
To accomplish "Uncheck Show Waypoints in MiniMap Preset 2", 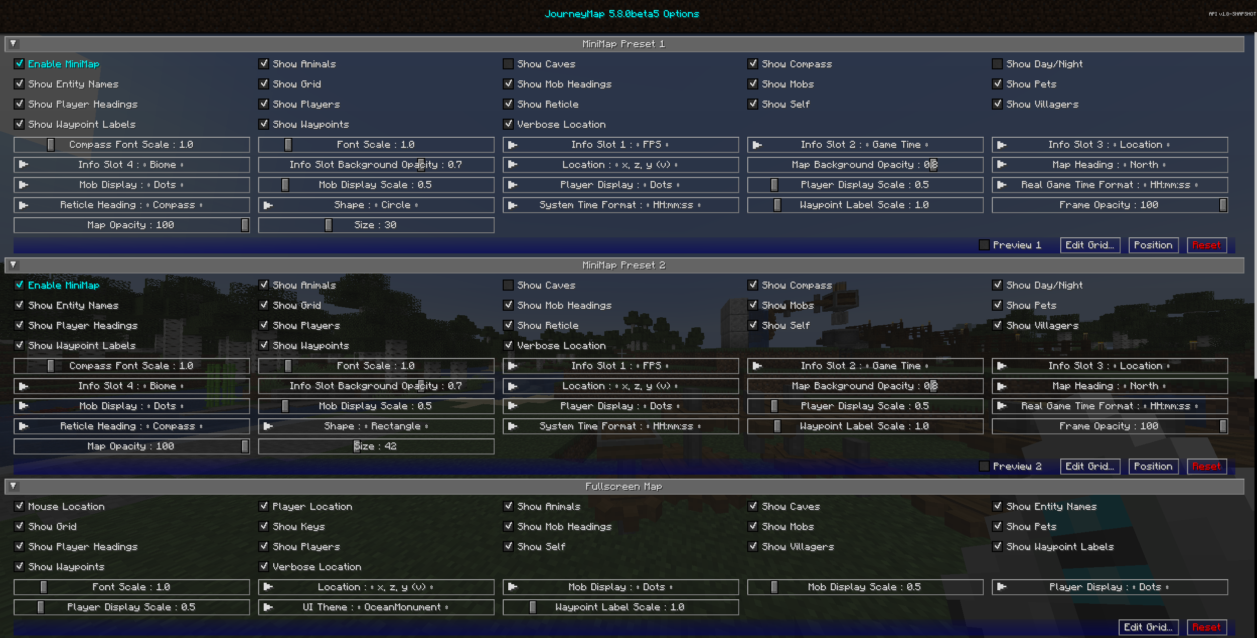I will (x=264, y=345).
